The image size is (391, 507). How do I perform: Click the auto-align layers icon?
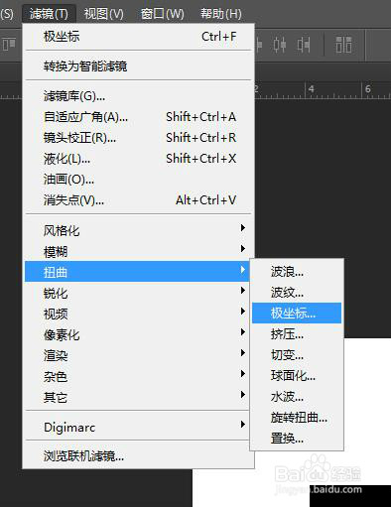coord(343,45)
